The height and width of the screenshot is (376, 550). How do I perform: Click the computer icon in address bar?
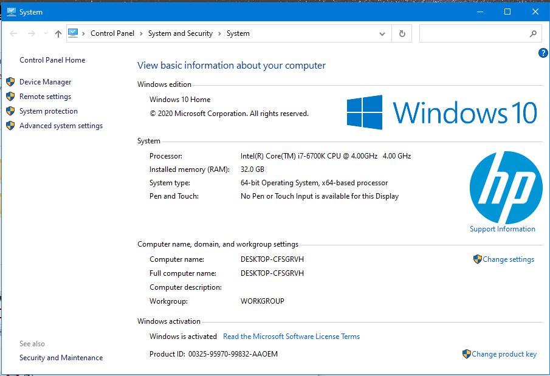coord(73,33)
